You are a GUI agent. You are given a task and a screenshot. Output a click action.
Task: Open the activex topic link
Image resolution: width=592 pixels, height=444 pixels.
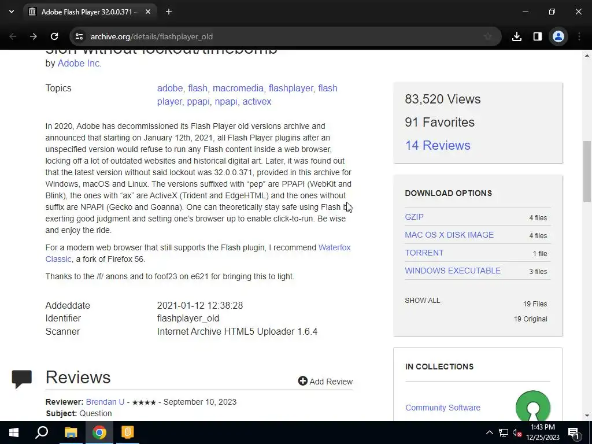pyautogui.click(x=257, y=102)
